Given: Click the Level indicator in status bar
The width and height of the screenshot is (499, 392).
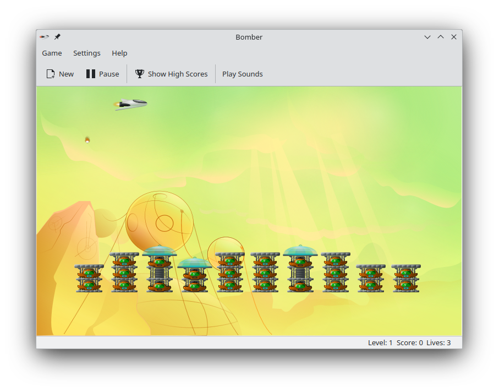Looking at the screenshot, I should [380, 342].
